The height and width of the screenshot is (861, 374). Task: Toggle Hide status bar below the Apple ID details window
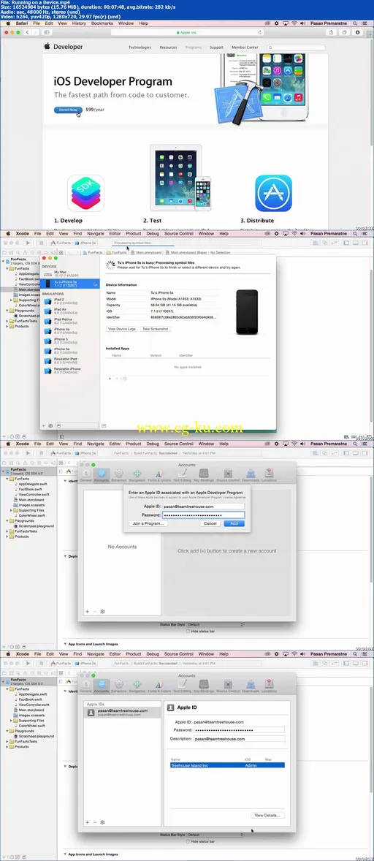tap(188, 841)
